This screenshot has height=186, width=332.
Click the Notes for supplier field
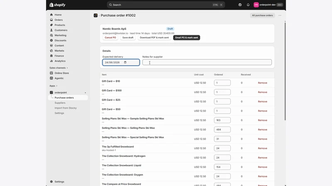(207, 62)
